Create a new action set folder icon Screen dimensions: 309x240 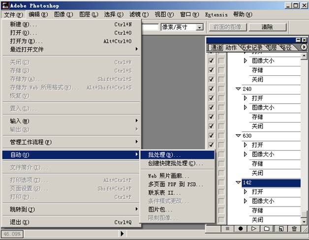267,229
